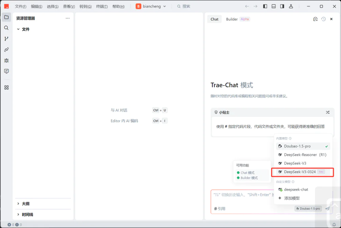Select the Search icon in the activity bar
341x228 pixels.
6,28
